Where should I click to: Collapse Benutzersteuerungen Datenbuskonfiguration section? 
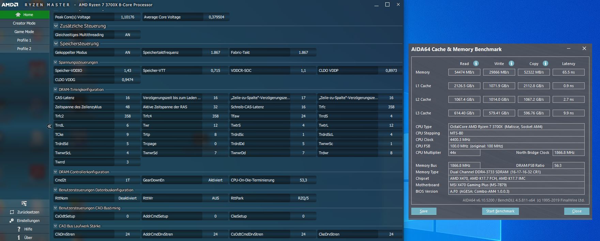56,190
